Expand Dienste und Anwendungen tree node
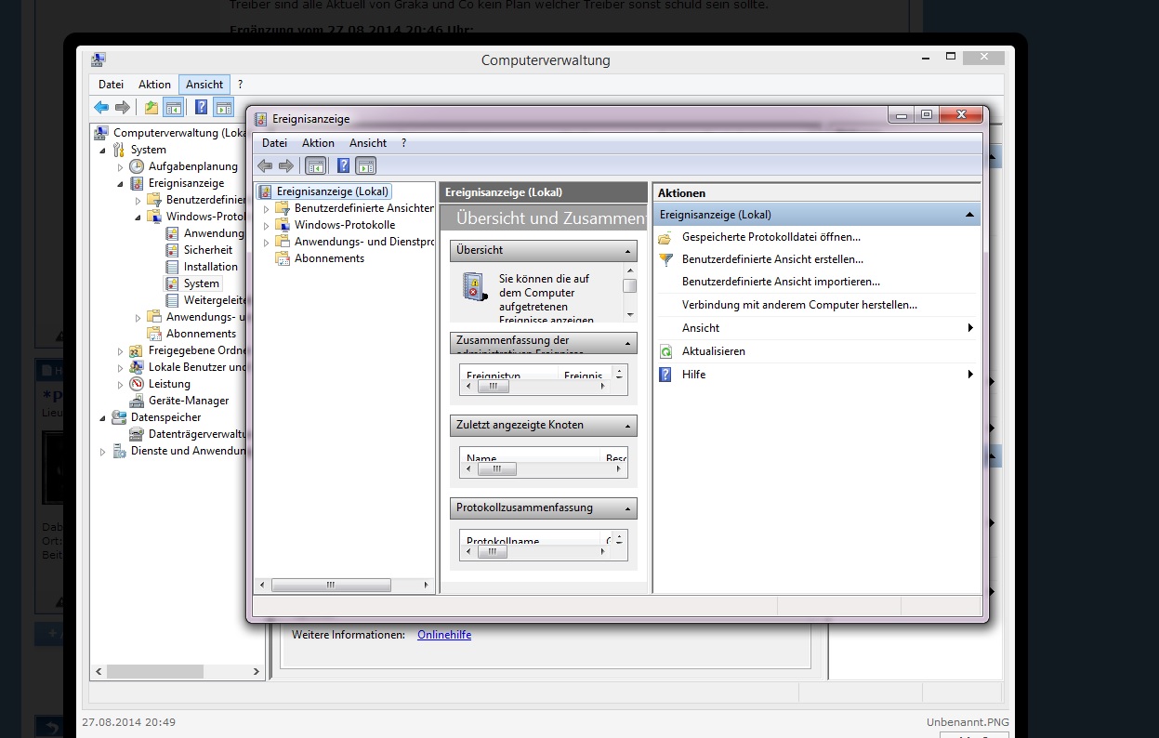Screen dimensions: 1159x738 coord(102,451)
